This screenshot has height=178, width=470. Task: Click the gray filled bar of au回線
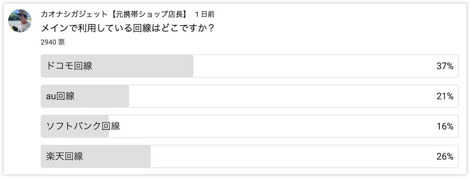point(85,96)
